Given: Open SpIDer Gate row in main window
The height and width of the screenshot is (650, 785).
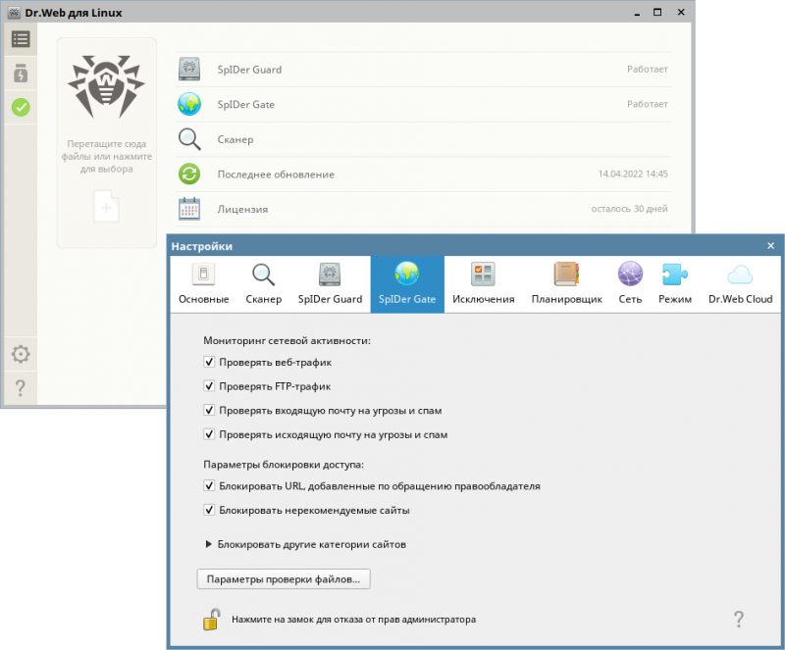Looking at the screenshot, I should click(x=423, y=105).
